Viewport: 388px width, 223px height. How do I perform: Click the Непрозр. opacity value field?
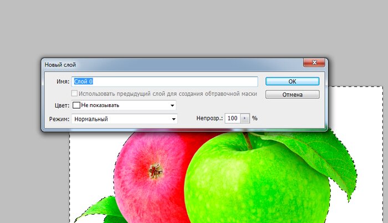(x=232, y=118)
